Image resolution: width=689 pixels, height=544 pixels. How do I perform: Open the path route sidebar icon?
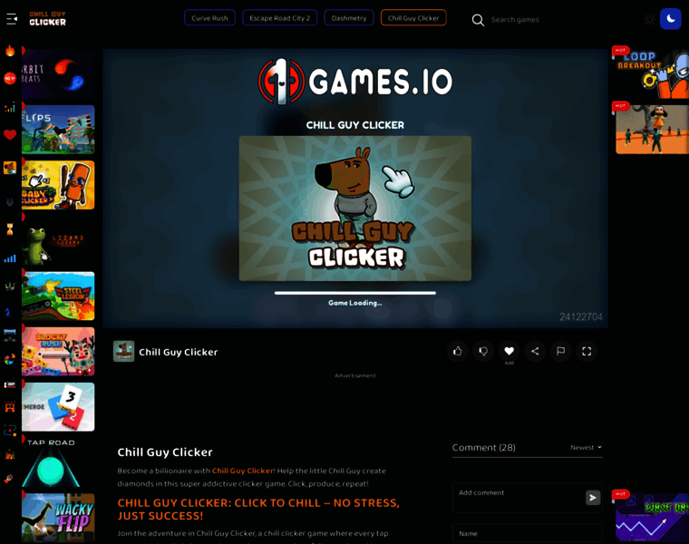10,430
